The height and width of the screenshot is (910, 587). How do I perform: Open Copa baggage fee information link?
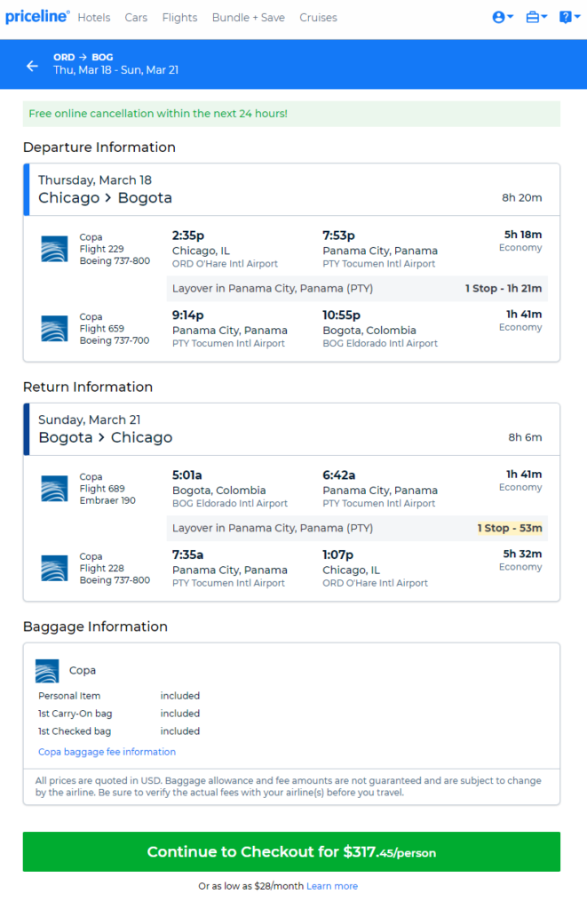[x=107, y=752]
